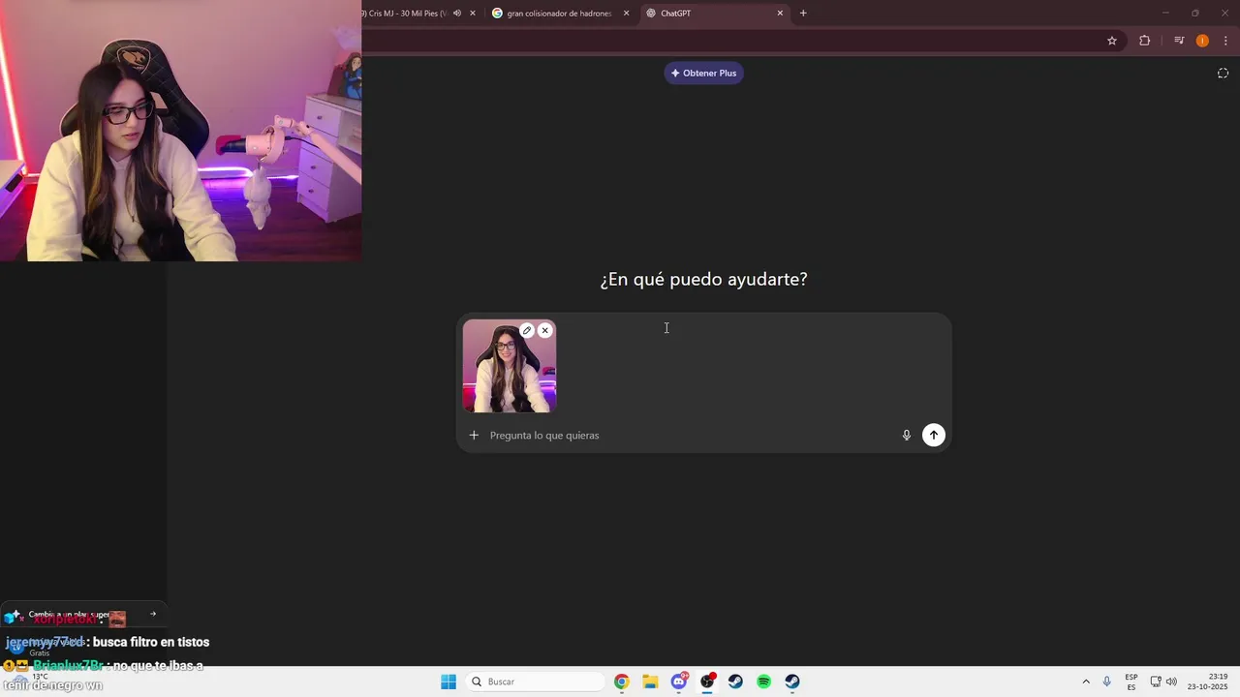Image resolution: width=1240 pixels, height=697 pixels.
Task: Open the plus attach menu in prompt box
Action: tap(474, 436)
